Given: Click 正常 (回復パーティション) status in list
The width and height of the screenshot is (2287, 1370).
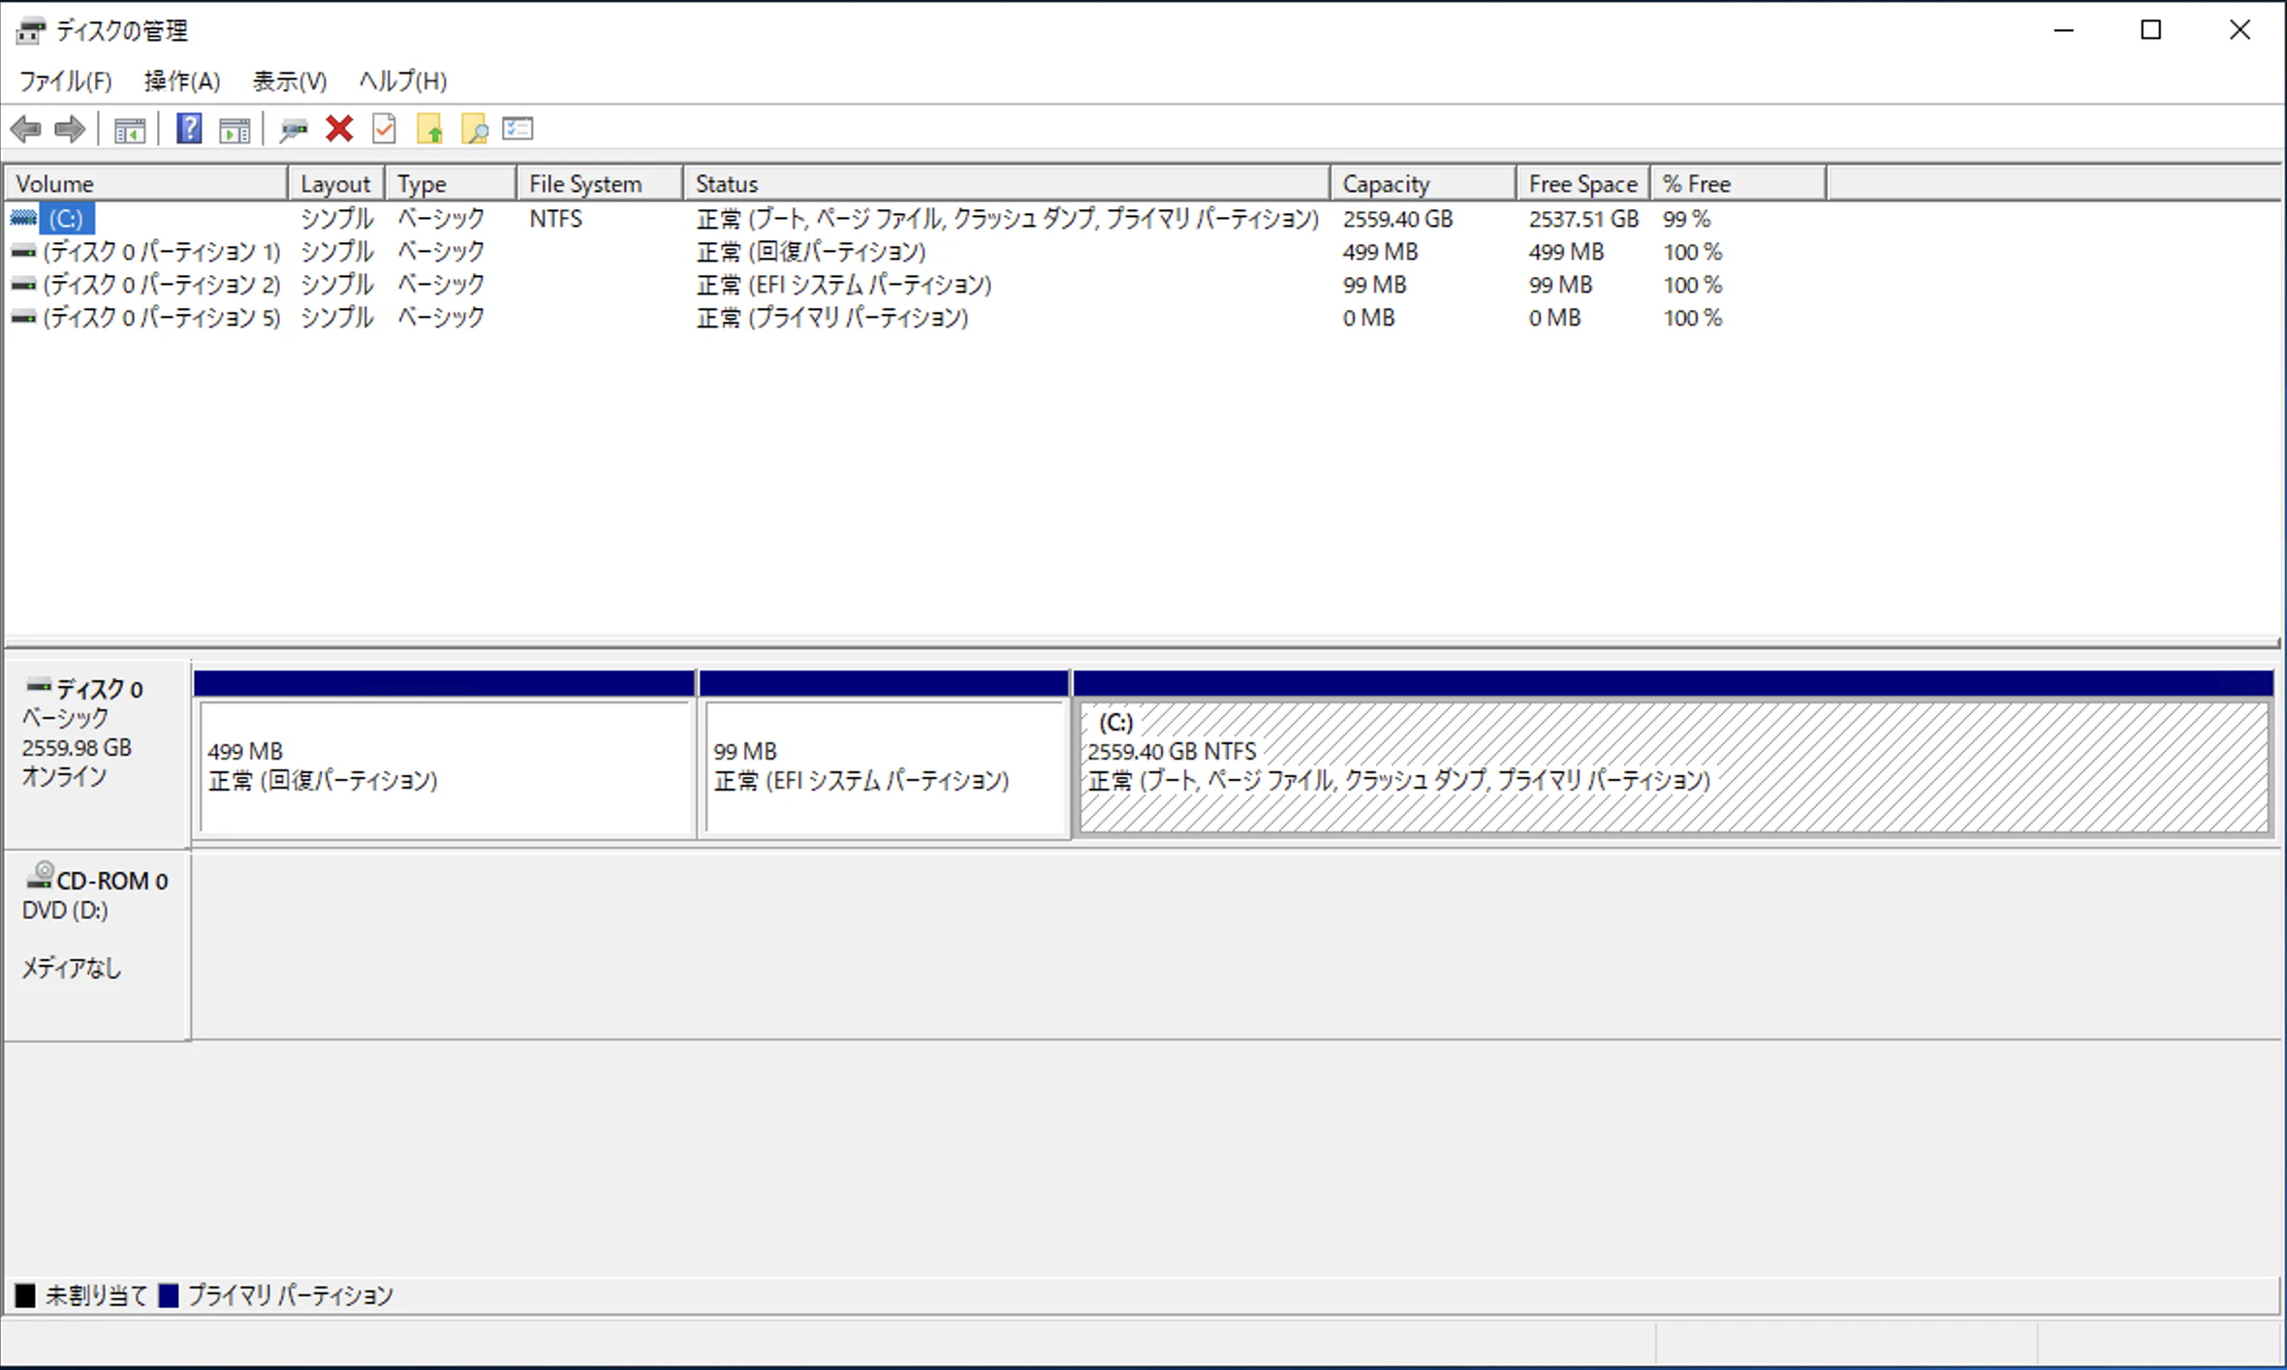Looking at the screenshot, I should pos(811,252).
